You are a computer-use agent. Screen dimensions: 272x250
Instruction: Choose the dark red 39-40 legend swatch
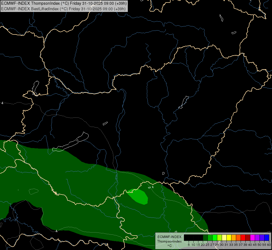click(x=248, y=237)
